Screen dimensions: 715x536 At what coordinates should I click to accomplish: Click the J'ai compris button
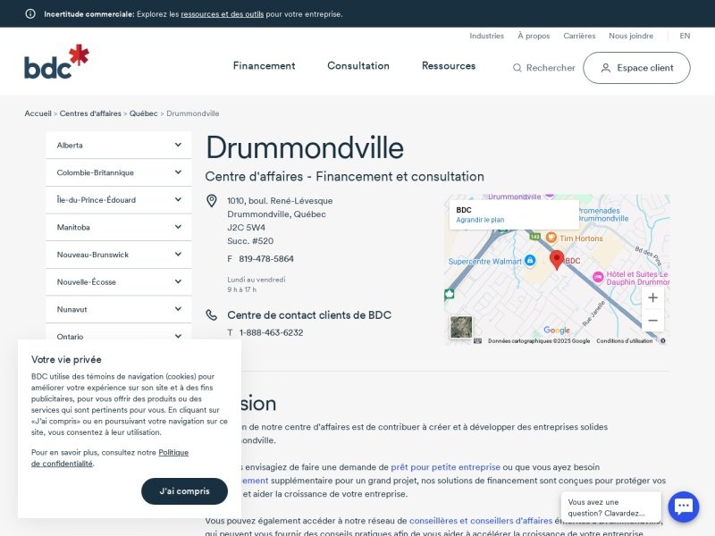[x=184, y=490]
